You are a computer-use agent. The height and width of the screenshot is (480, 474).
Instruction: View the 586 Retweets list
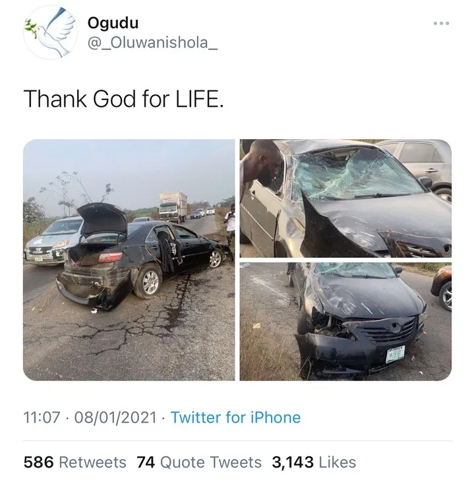tap(74, 462)
